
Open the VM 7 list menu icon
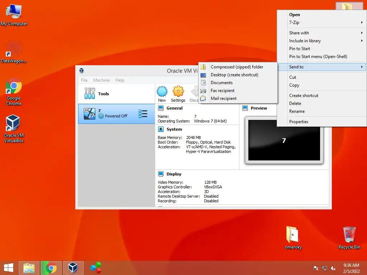[x=143, y=114]
